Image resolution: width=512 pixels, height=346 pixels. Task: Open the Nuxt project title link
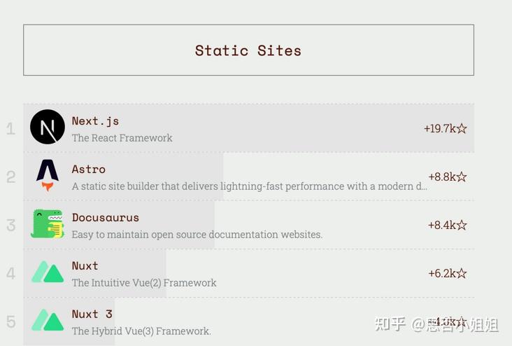[85, 265]
